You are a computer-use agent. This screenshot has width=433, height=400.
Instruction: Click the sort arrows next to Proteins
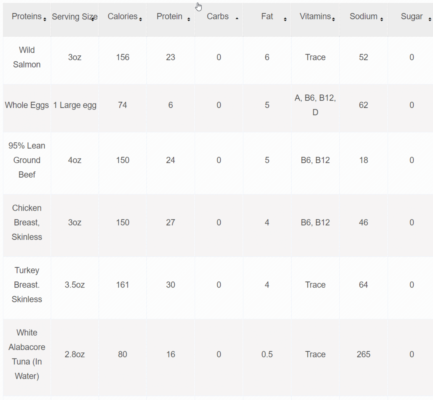pyautogui.click(x=45, y=19)
